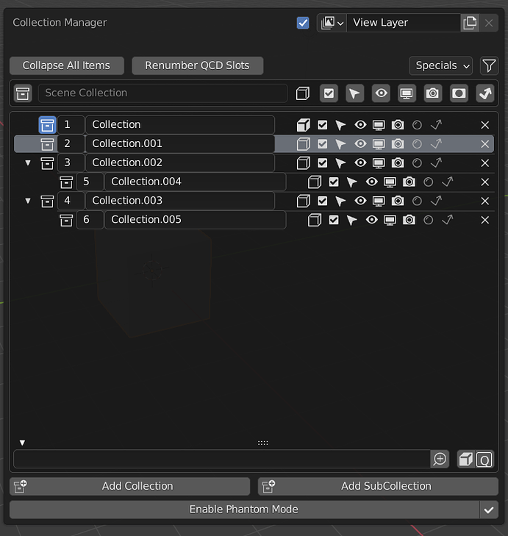Viewport: 508px width, 536px height.
Task: Click QCD slot 5 field
Action: click(x=90, y=182)
